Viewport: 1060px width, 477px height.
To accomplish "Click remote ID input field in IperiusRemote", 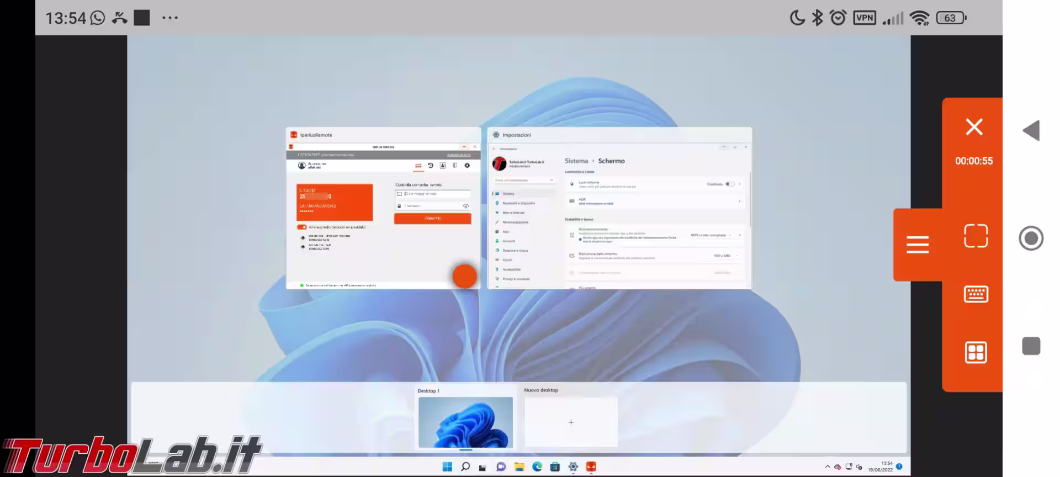I will 432,194.
